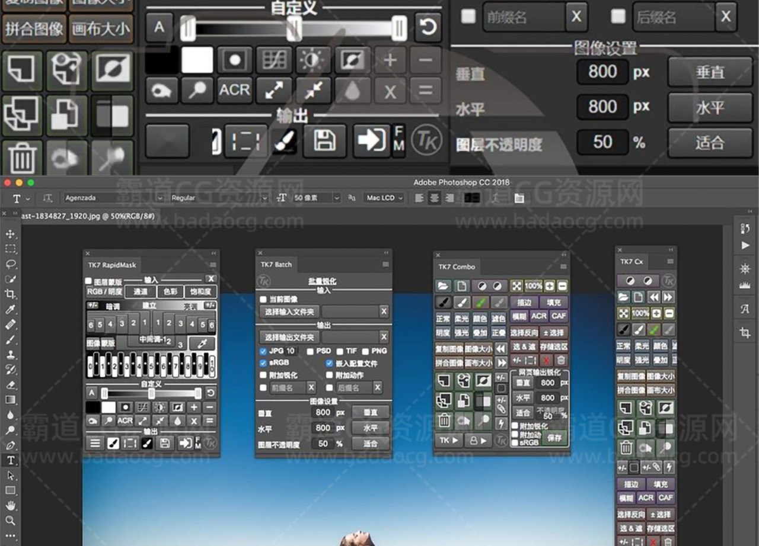The image size is (759, 546).
Task: Click the large ACR button in top panel
Action: (x=235, y=91)
